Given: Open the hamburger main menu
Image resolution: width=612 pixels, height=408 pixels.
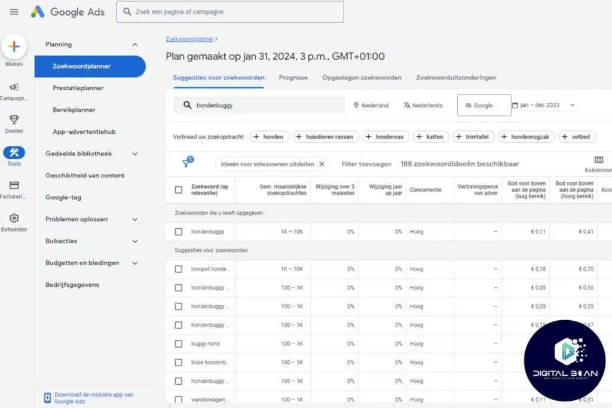Looking at the screenshot, I should pos(14,12).
